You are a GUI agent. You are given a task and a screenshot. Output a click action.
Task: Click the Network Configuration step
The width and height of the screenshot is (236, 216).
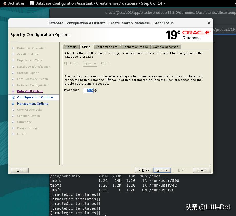click(33, 85)
